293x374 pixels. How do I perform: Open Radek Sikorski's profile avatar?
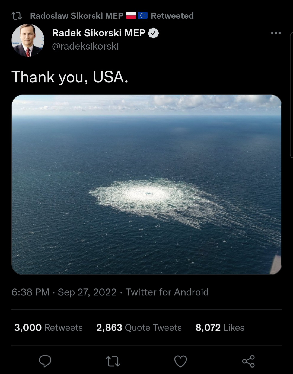point(28,40)
